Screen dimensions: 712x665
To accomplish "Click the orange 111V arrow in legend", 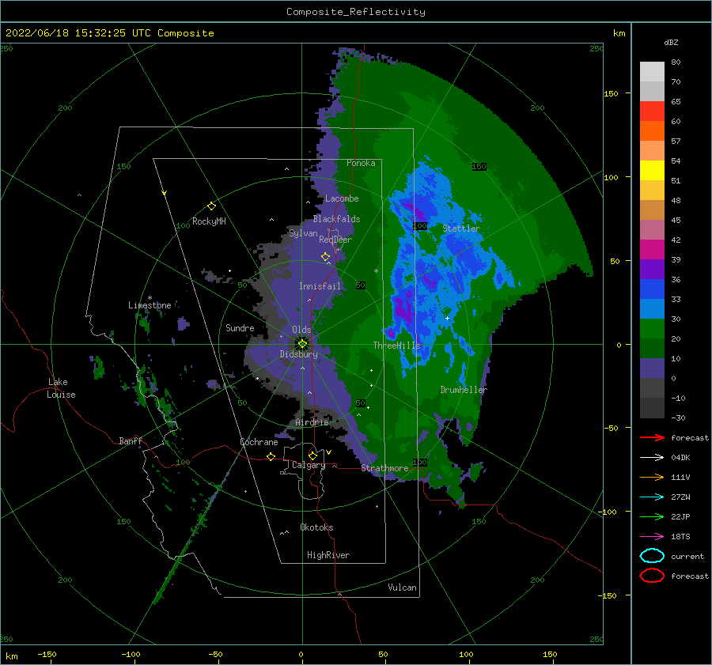I will click(652, 477).
